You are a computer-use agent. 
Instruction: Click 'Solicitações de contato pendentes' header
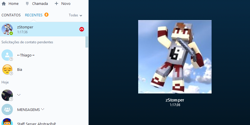[x=27, y=42]
